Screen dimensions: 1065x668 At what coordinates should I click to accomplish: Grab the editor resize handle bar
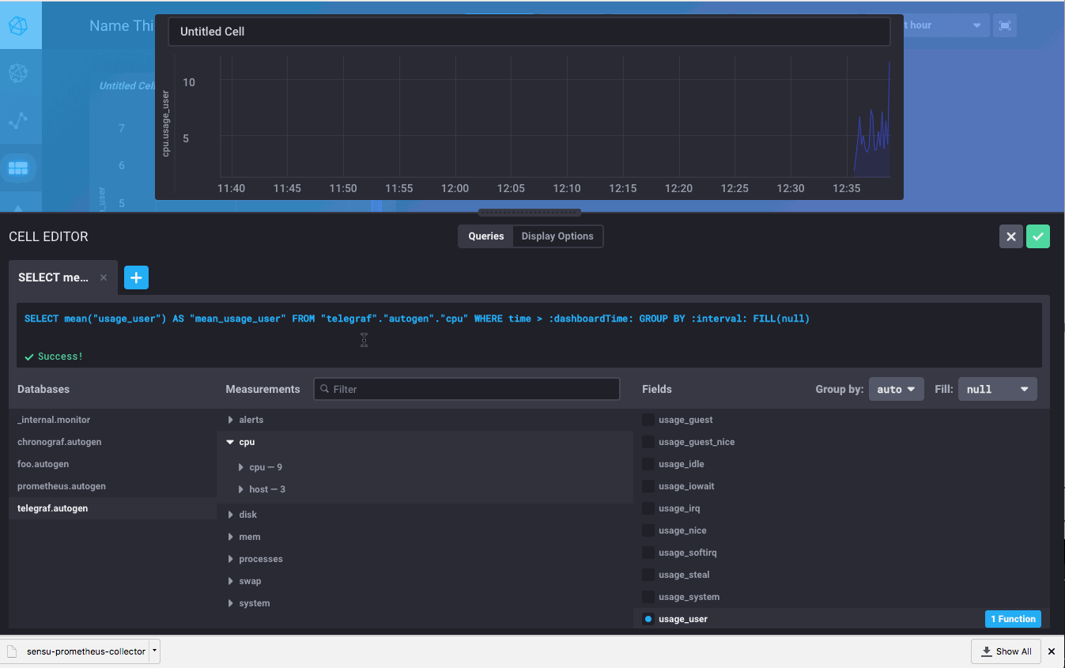[x=530, y=213]
